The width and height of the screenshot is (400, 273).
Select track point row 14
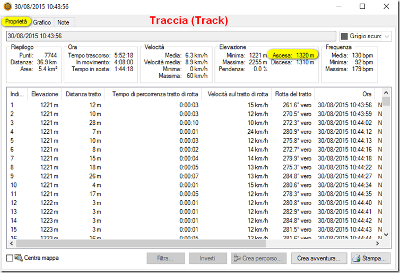click(195, 220)
